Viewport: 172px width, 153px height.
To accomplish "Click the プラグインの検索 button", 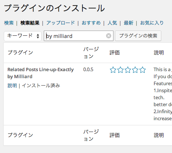I will [138, 36].
